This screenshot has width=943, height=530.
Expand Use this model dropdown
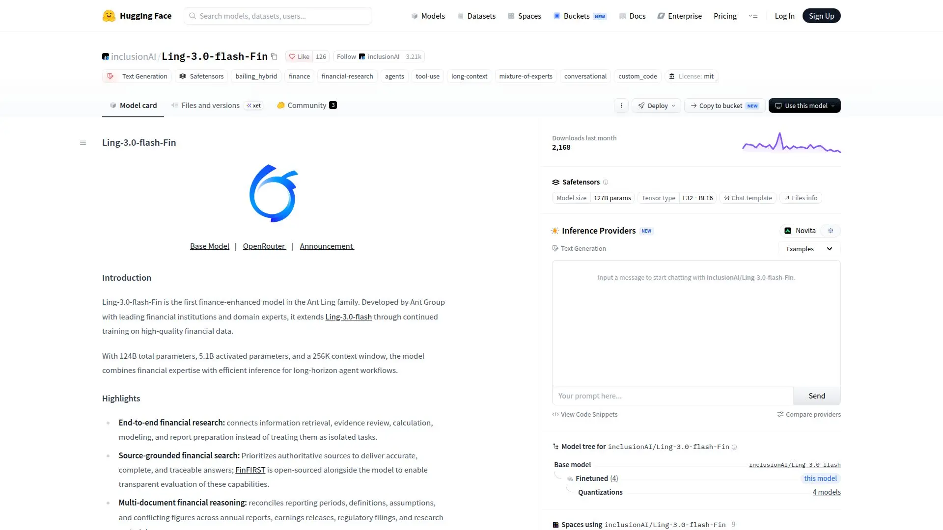click(804, 106)
